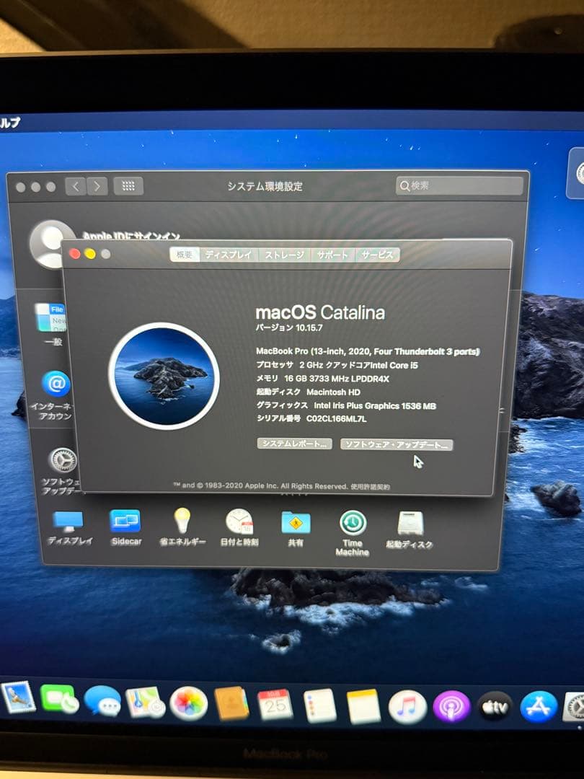Show all preference panes grid icon
Viewport: 584px width, 779px height.
[x=128, y=185]
